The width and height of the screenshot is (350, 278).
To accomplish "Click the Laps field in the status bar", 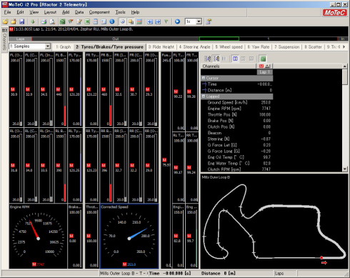I will 285,274.
